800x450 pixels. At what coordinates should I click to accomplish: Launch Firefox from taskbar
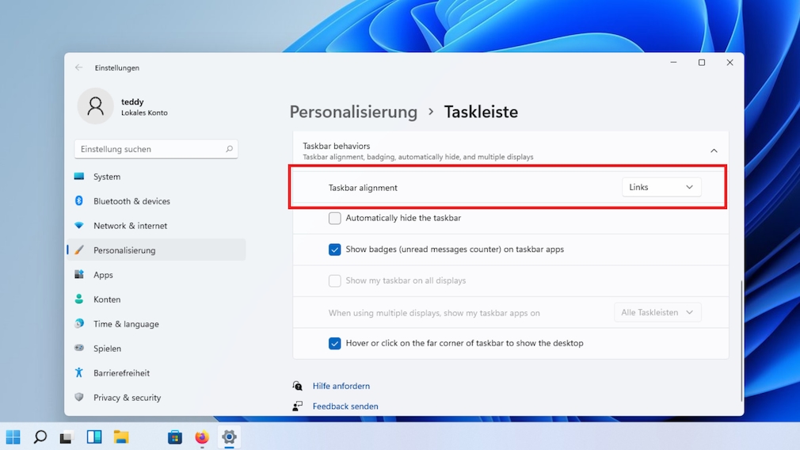(x=202, y=437)
